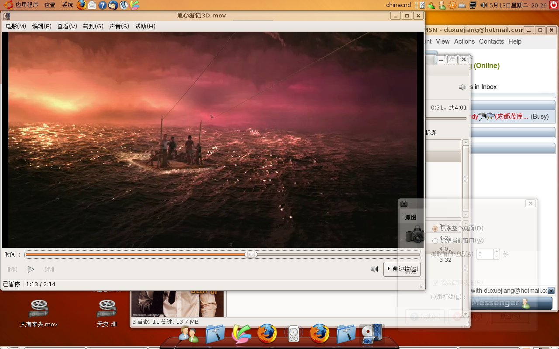This screenshot has width=559, height=349.
Task: Open the 系统 panel menu
Action: click(x=68, y=5)
